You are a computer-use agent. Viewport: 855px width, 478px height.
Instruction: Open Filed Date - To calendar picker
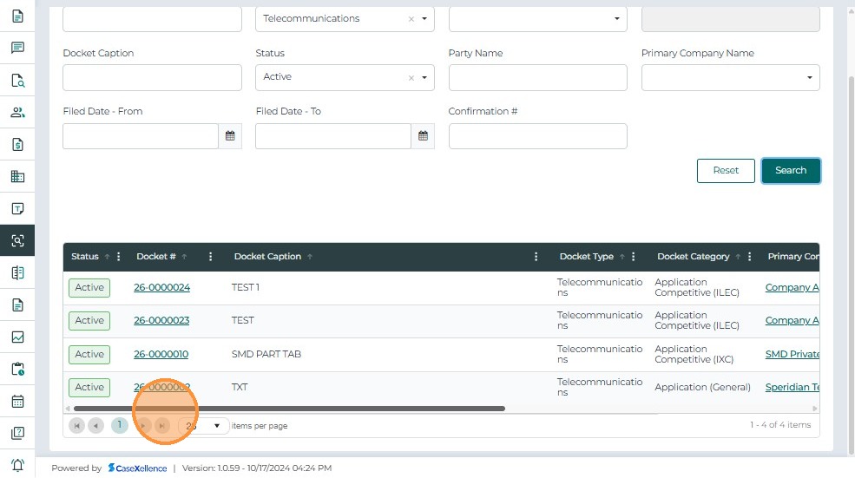[x=423, y=136]
